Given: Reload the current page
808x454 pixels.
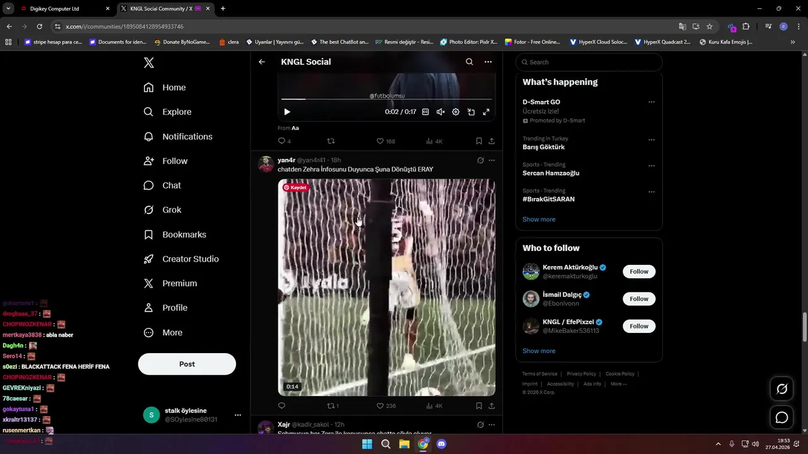Looking at the screenshot, I should pyautogui.click(x=39, y=26).
